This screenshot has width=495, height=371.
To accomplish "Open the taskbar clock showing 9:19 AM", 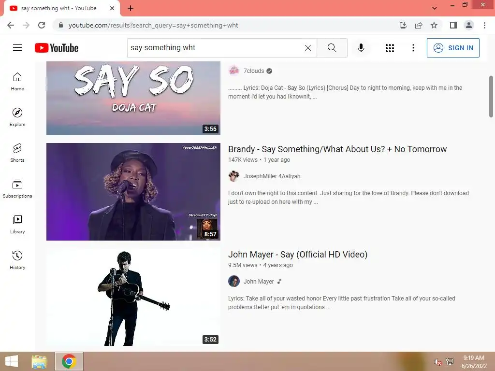I will (474, 362).
